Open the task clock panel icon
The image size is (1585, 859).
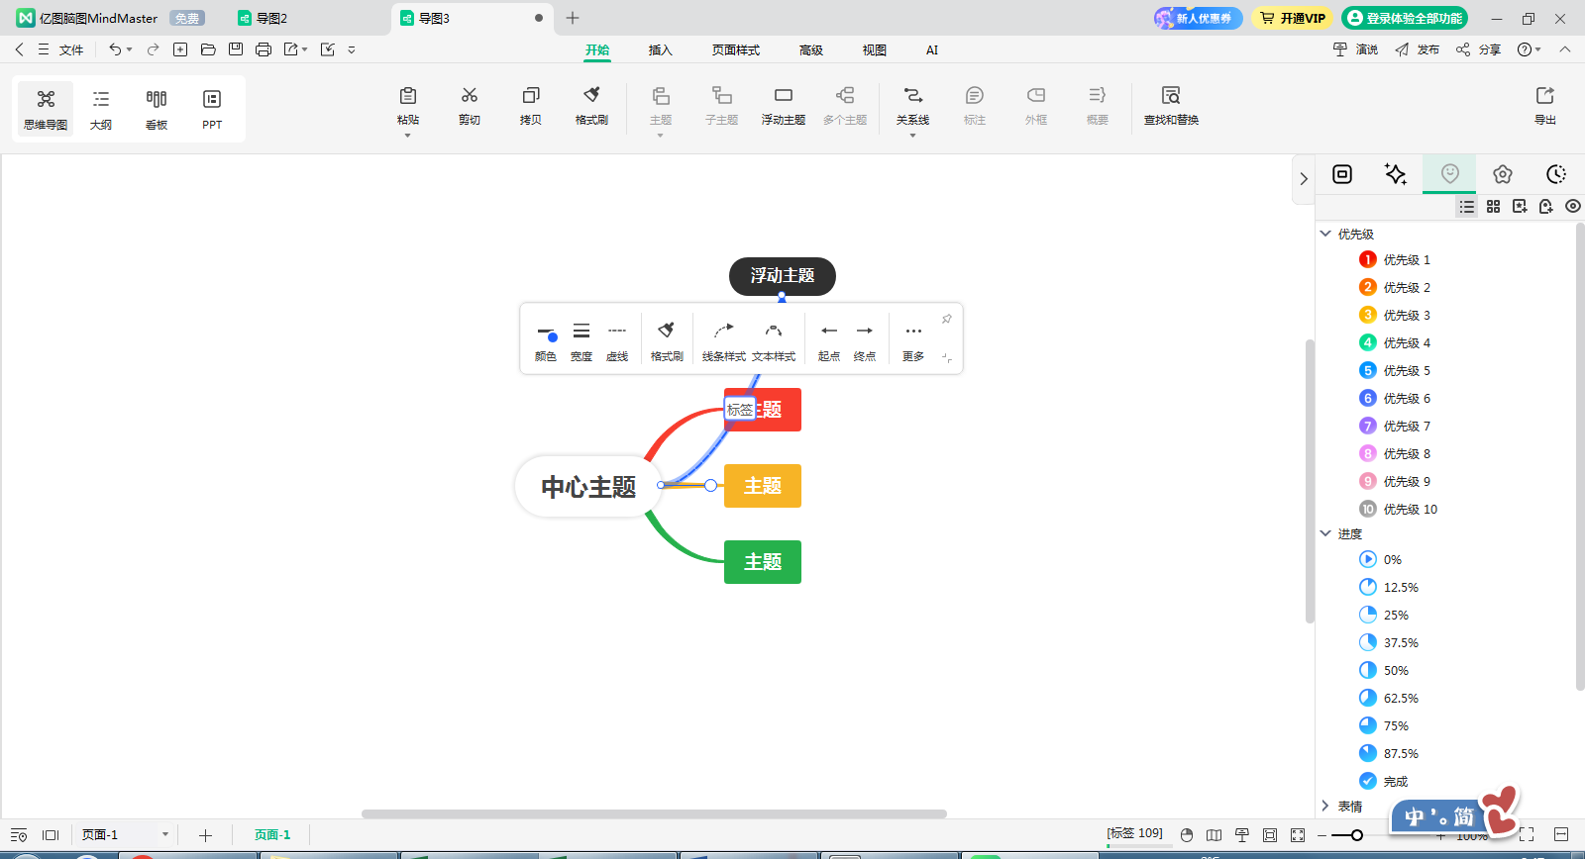pos(1556,174)
